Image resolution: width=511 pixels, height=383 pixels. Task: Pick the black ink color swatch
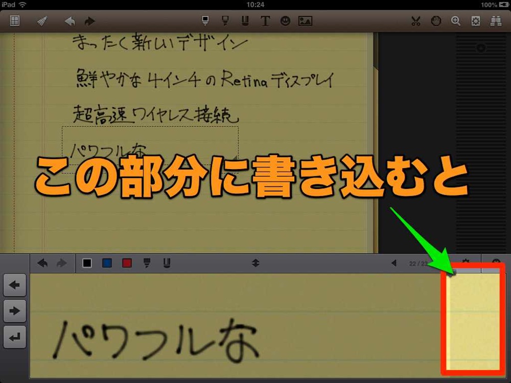coord(87,263)
